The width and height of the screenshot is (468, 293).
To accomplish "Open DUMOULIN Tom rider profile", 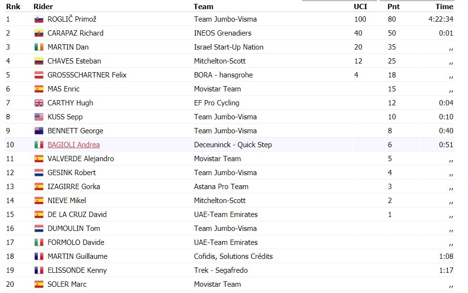I will (74, 229).
